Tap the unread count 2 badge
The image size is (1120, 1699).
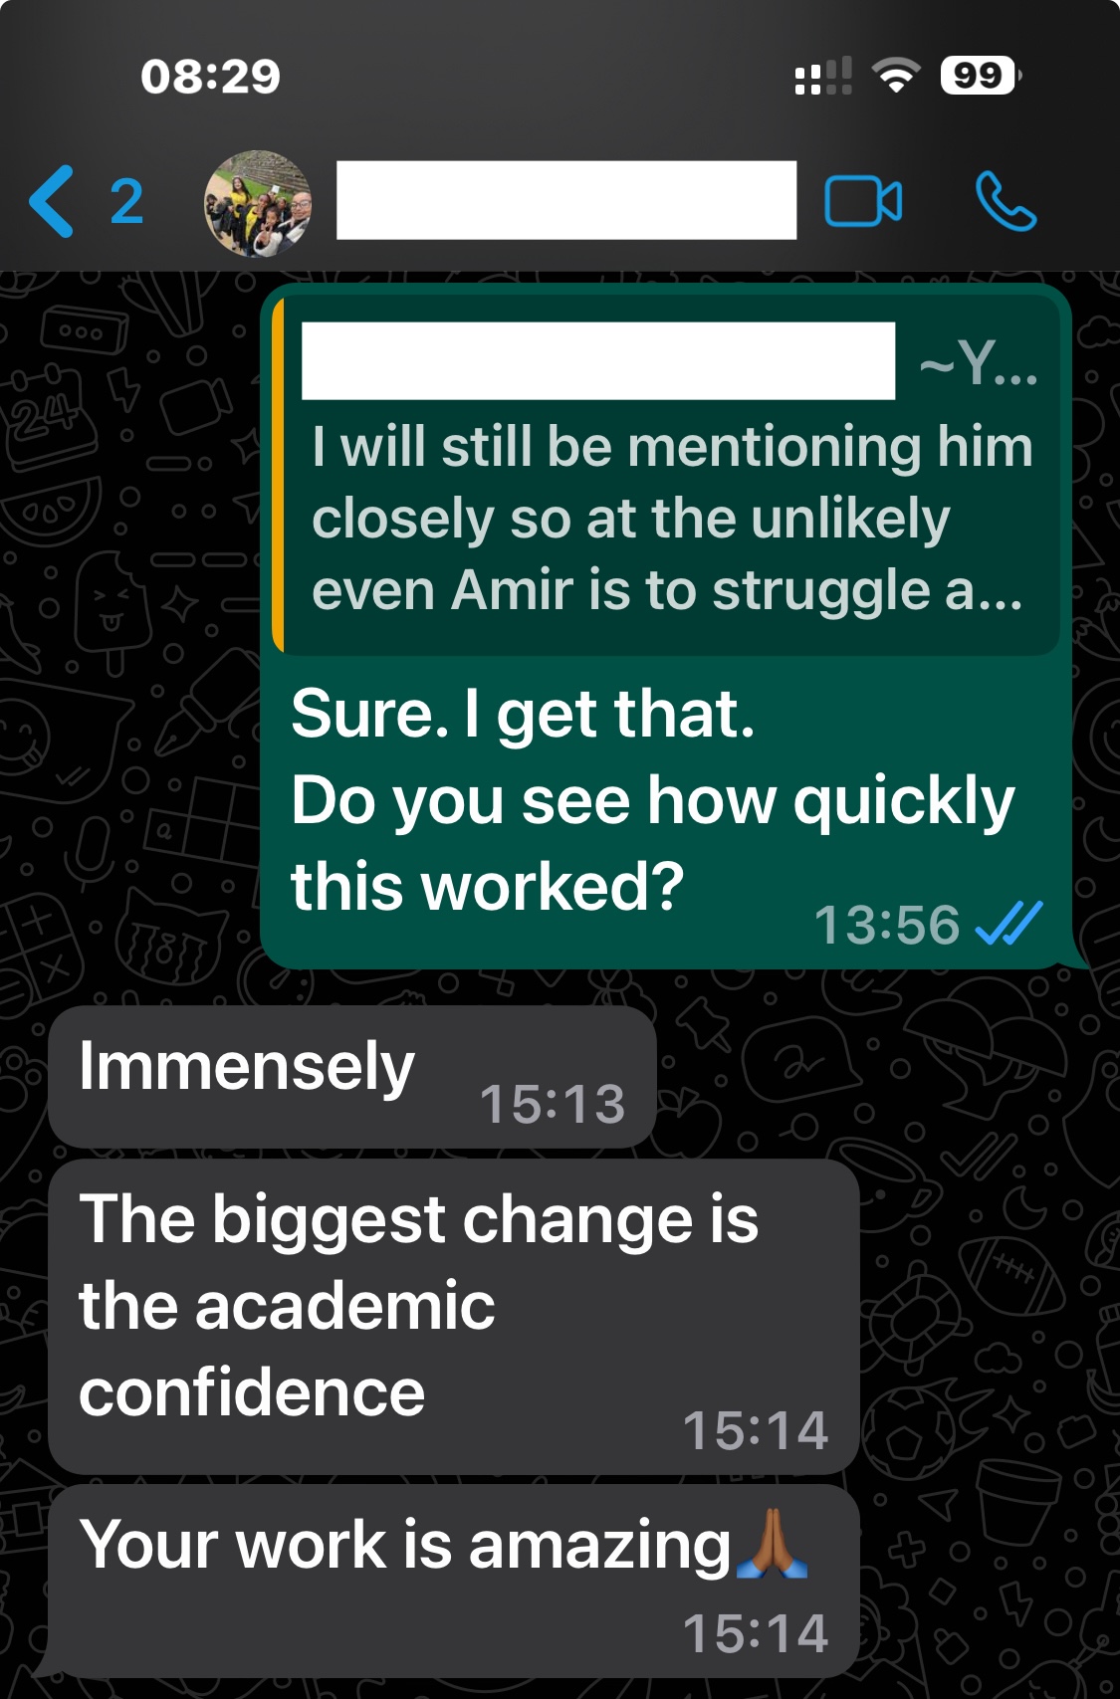click(x=126, y=202)
